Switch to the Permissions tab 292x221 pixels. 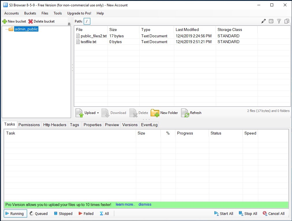(29, 125)
